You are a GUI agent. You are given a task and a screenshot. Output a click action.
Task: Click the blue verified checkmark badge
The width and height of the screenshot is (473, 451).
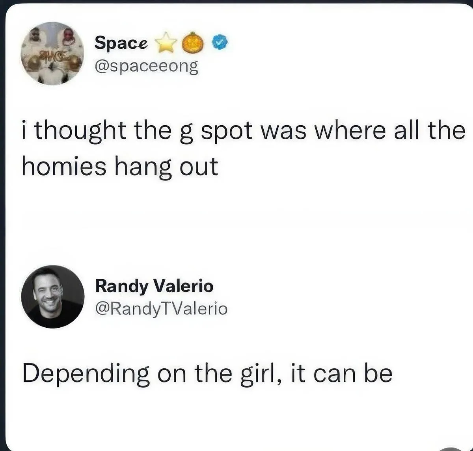[x=220, y=42]
